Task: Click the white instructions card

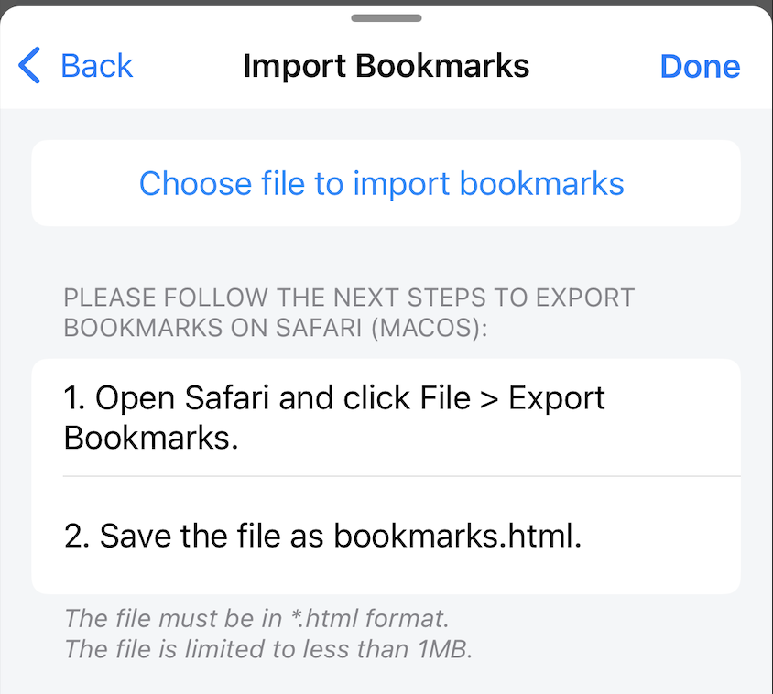Action: (385, 476)
